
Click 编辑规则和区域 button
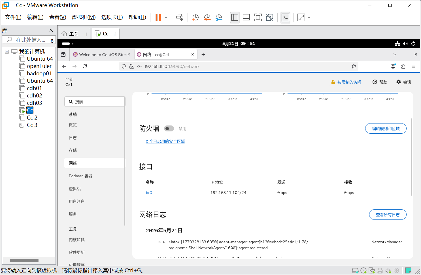pos(386,129)
